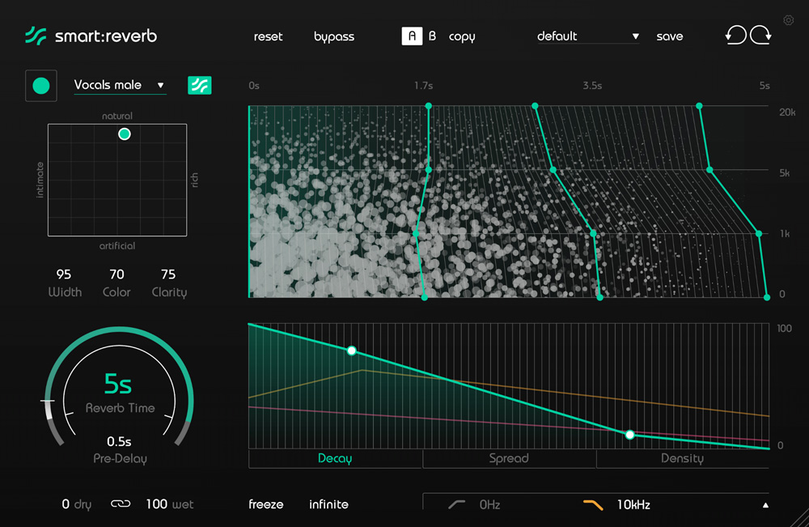The height and width of the screenshot is (527, 809).
Task: Click save to store the preset
Action: pos(669,36)
